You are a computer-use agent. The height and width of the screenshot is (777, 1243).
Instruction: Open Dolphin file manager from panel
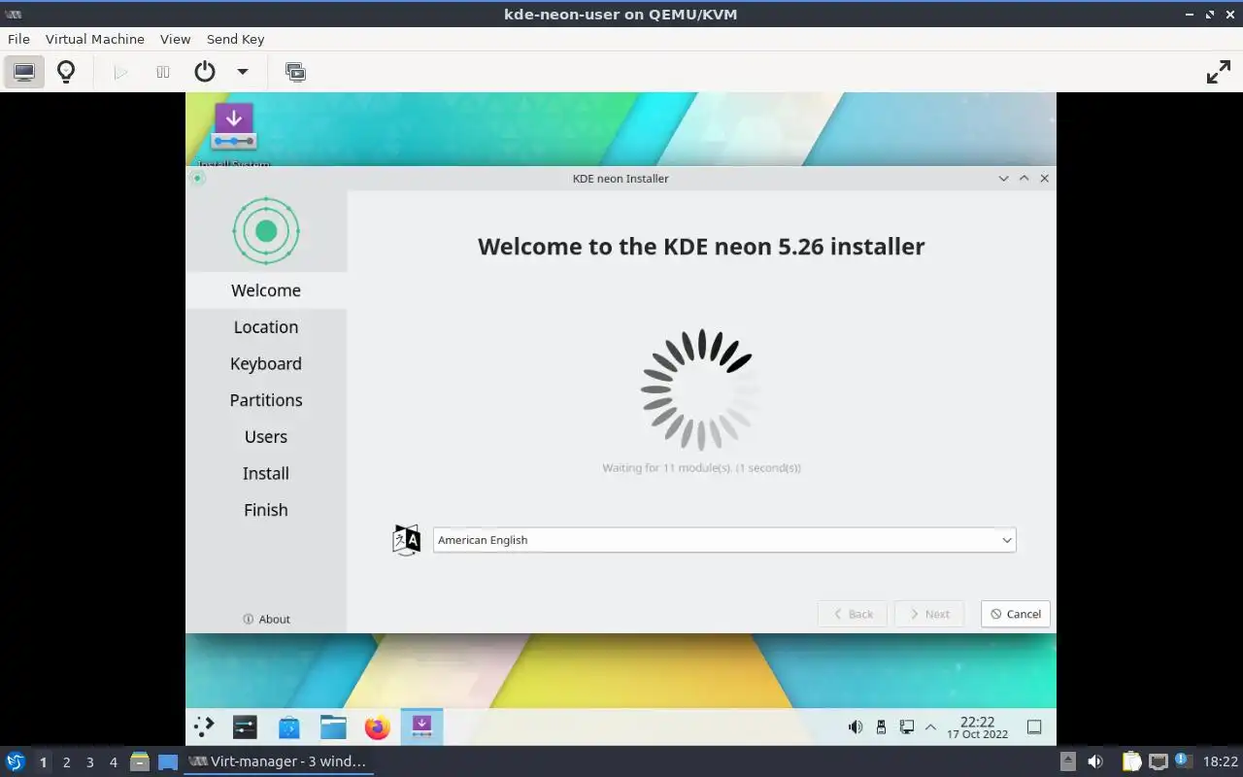333,726
